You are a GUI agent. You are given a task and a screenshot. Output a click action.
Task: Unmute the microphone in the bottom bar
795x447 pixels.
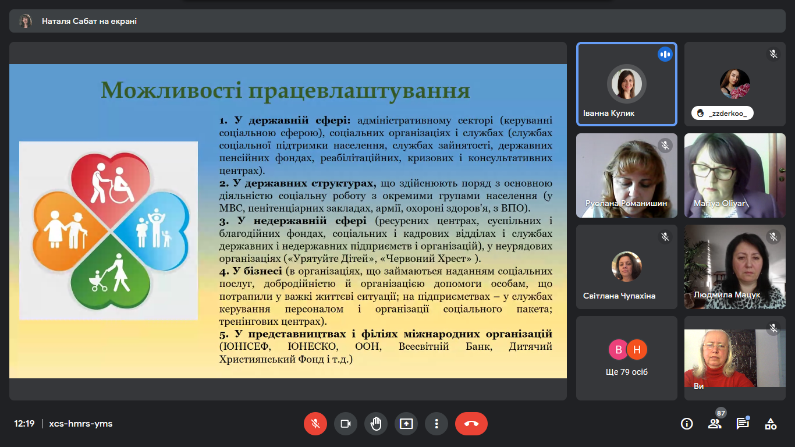point(315,424)
